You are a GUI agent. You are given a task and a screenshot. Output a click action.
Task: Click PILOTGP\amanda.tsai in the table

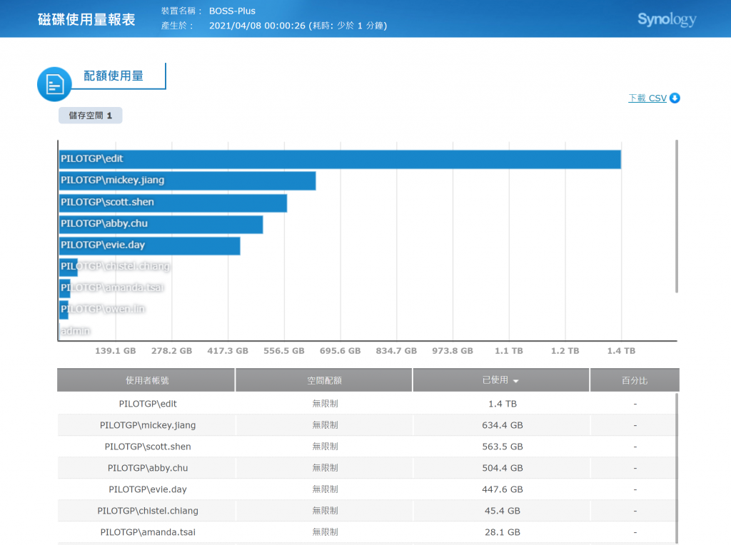(148, 532)
